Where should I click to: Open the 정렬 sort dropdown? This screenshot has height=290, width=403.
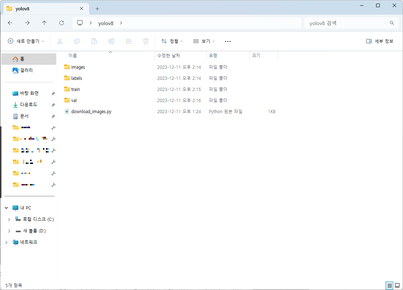point(172,41)
